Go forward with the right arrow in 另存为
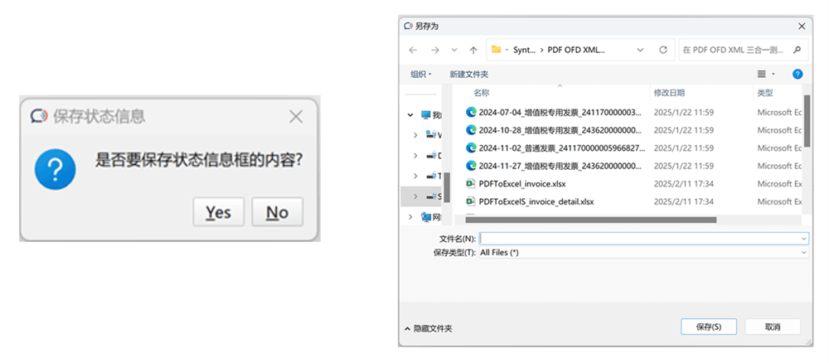Screen dimensions: 829x363 point(435,51)
